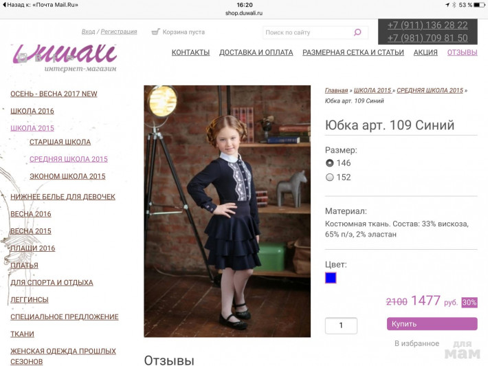Select size 146 radio button
The width and height of the screenshot is (488, 366).
(x=330, y=163)
